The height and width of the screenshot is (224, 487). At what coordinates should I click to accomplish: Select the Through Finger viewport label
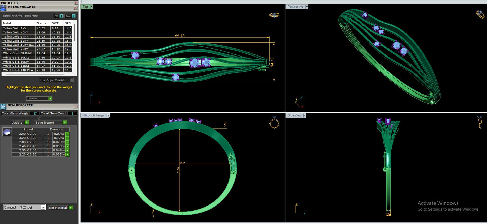click(94, 115)
